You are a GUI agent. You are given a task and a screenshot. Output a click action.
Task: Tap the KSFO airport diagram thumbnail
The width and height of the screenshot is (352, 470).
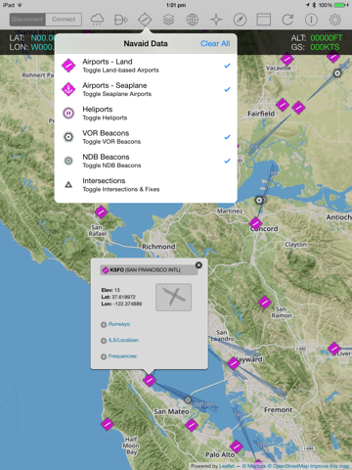pyautogui.click(x=173, y=297)
